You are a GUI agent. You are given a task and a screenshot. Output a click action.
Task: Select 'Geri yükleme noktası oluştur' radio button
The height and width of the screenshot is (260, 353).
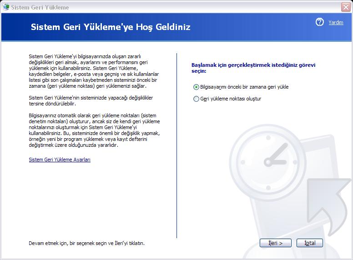pyautogui.click(x=196, y=99)
